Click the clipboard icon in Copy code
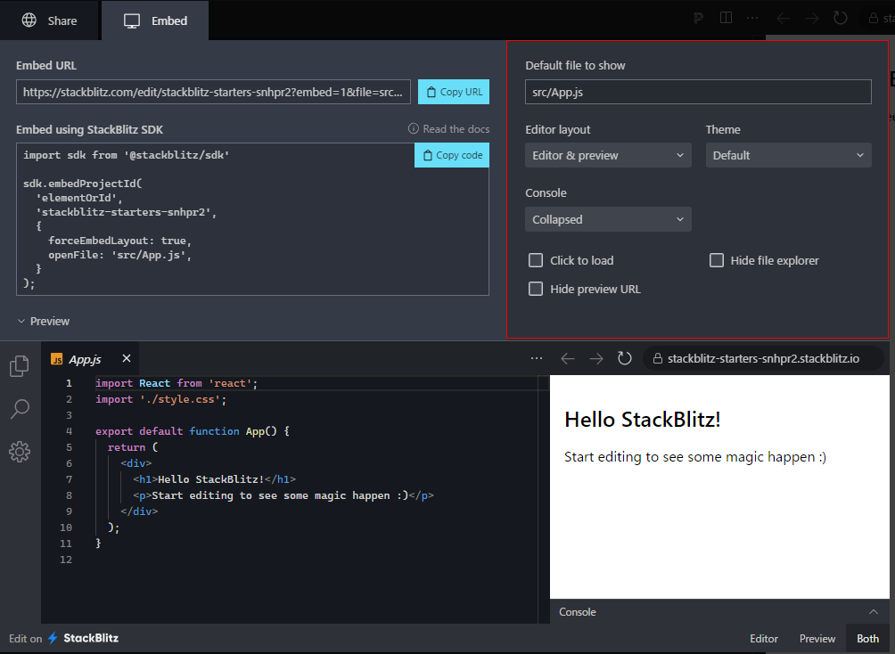Viewport: 895px width, 654px height. coord(428,155)
